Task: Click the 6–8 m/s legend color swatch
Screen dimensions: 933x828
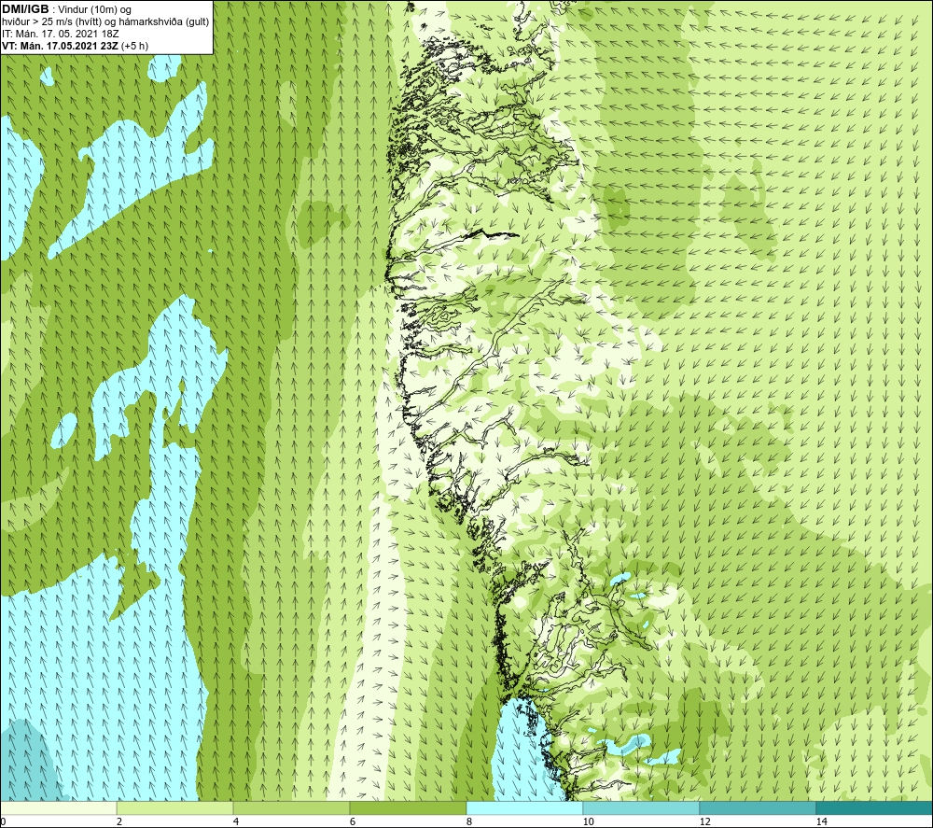Action: tap(409, 808)
